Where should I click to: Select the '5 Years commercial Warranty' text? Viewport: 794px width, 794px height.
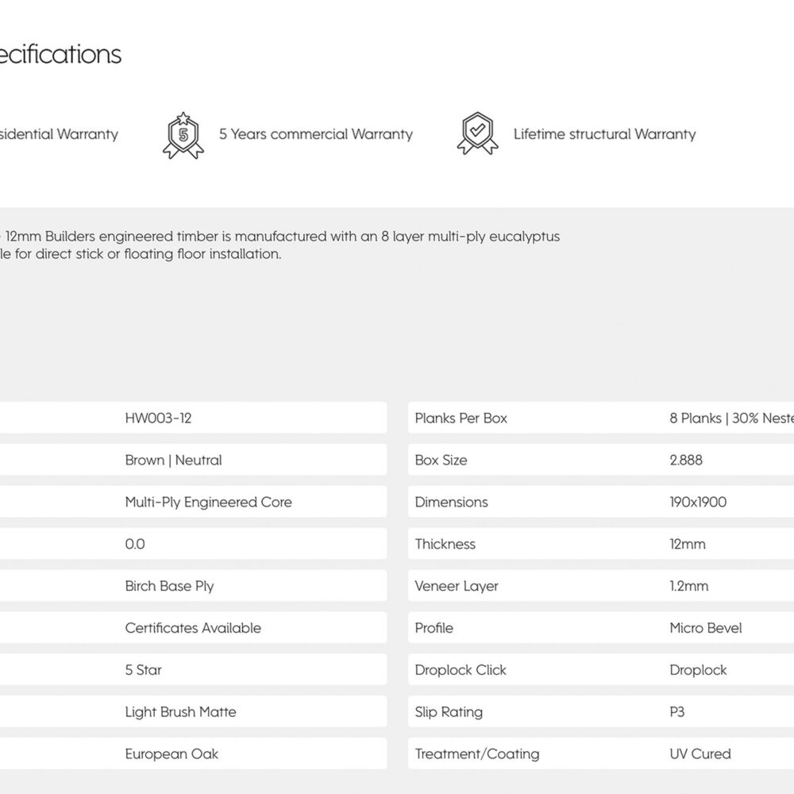coord(316,134)
